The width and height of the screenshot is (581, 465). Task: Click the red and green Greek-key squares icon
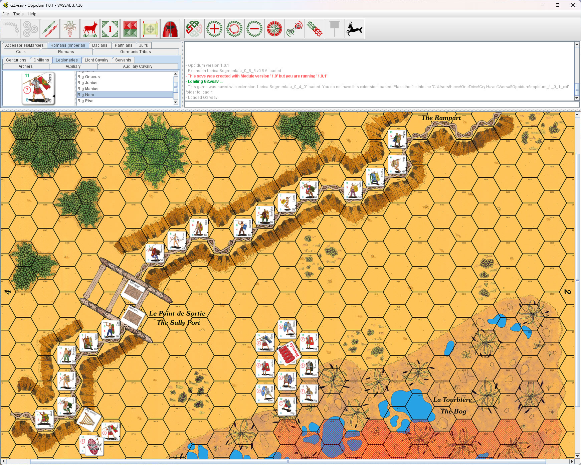point(130,29)
